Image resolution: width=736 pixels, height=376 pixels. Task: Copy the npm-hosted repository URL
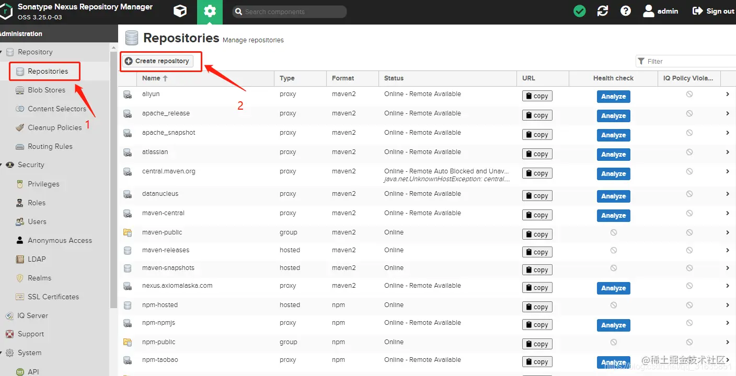point(537,307)
